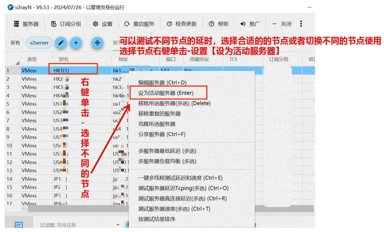Click the 重启服务 restart service button
384x232 pixels.
[139, 24]
